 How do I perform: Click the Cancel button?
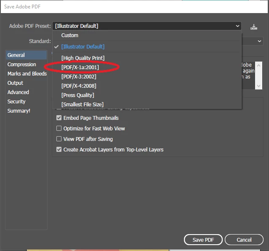[244, 240]
